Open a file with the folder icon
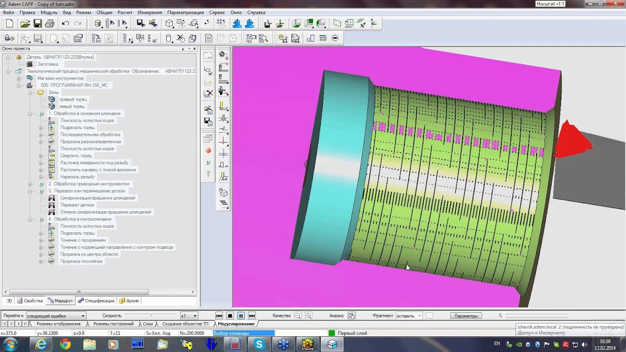This screenshot has width=626, height=352. (25, 23)
